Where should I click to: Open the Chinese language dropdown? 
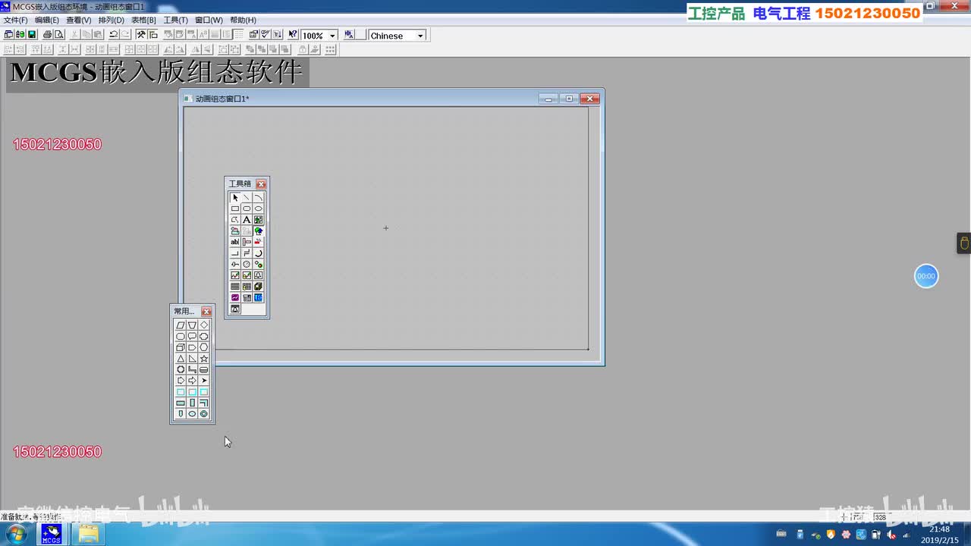[420, 36]
